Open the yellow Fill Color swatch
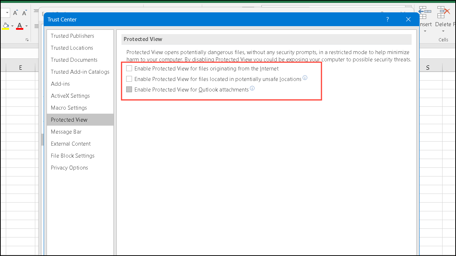Image resolution: width=456 pixels, height=256 pixels. click(5, 26)
